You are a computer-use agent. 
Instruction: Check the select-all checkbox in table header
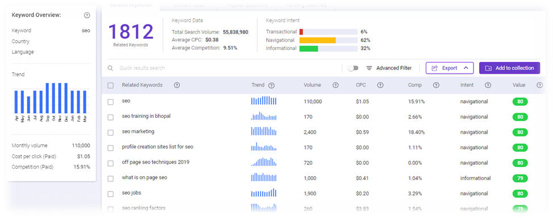[x=110, y=85]
